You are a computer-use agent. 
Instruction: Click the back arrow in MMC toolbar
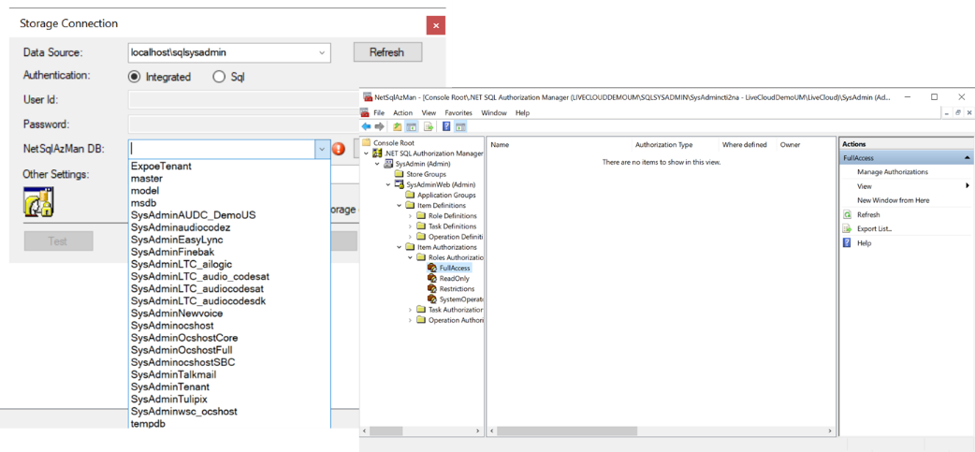click(367, 126)
